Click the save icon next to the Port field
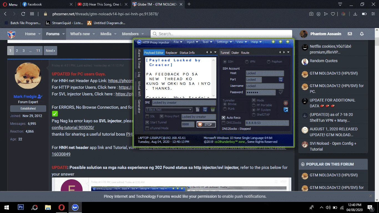 281,80
